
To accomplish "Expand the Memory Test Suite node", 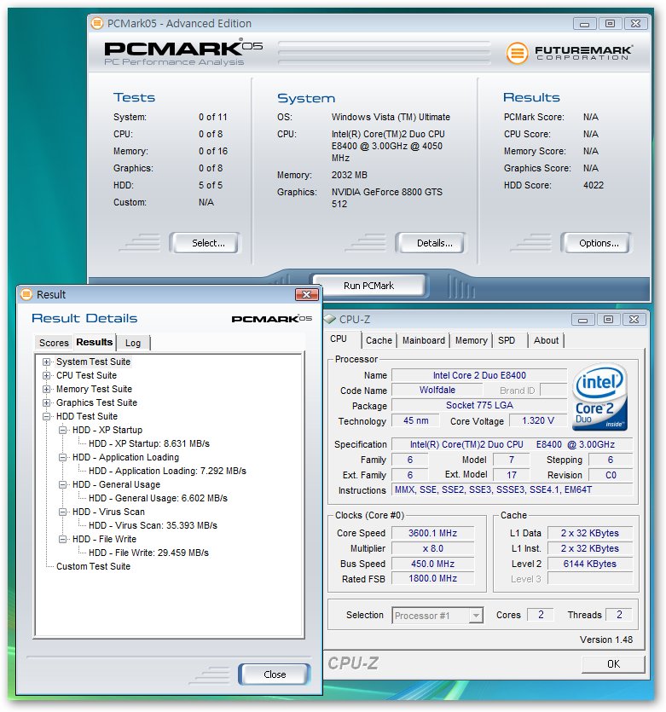I will click(x=46, y=389).
